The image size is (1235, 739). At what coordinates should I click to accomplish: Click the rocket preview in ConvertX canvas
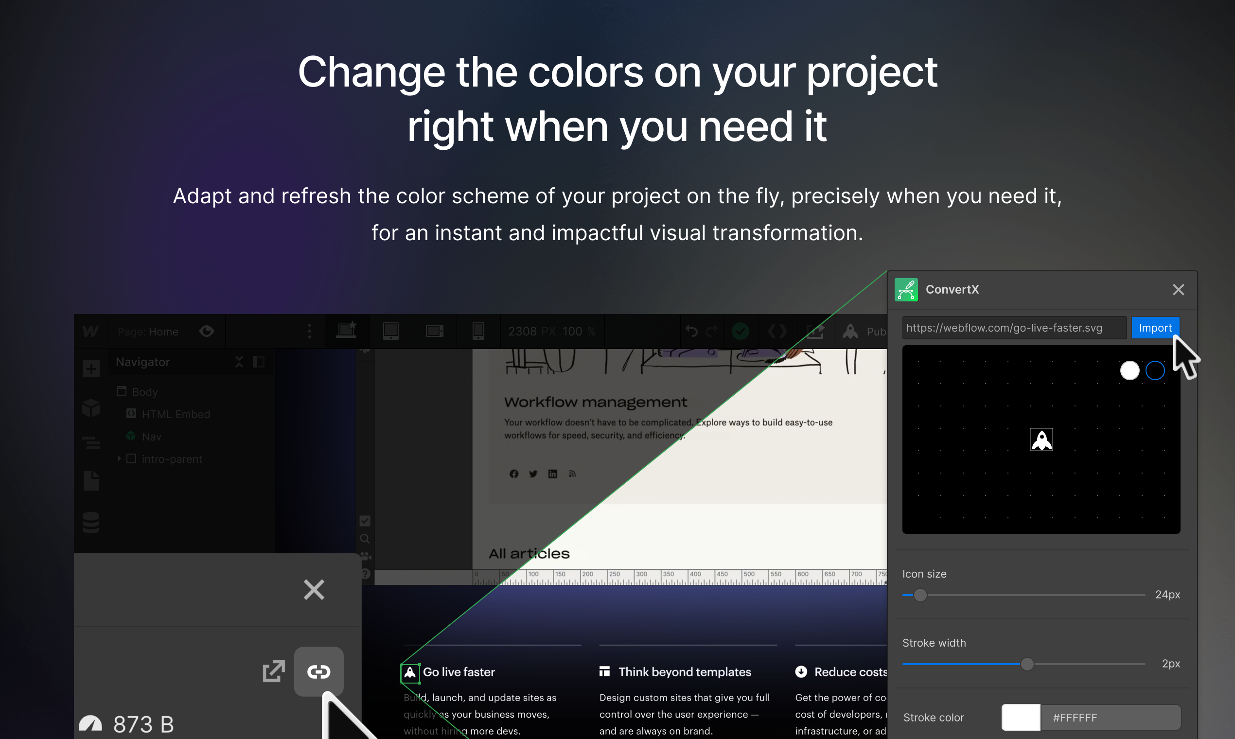click(x=1041, y=440)
